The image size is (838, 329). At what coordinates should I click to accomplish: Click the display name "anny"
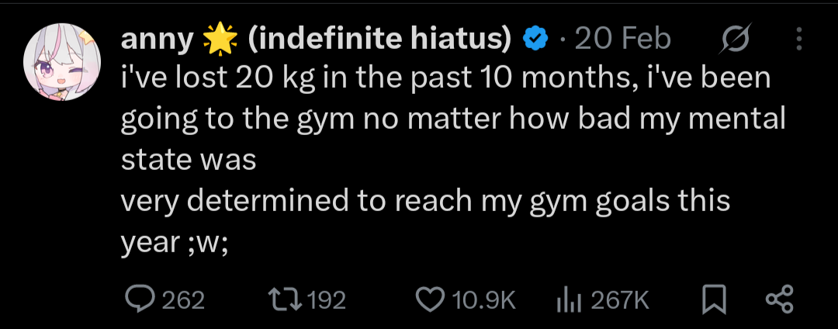click(x=157, y=39)
